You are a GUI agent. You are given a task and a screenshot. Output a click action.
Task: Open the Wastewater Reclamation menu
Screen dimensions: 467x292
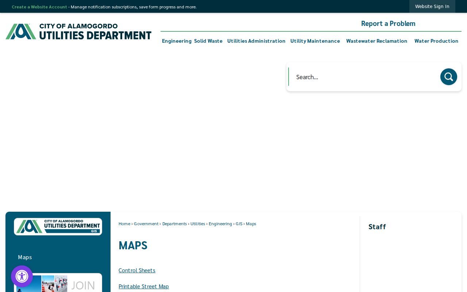coord(377,41)
